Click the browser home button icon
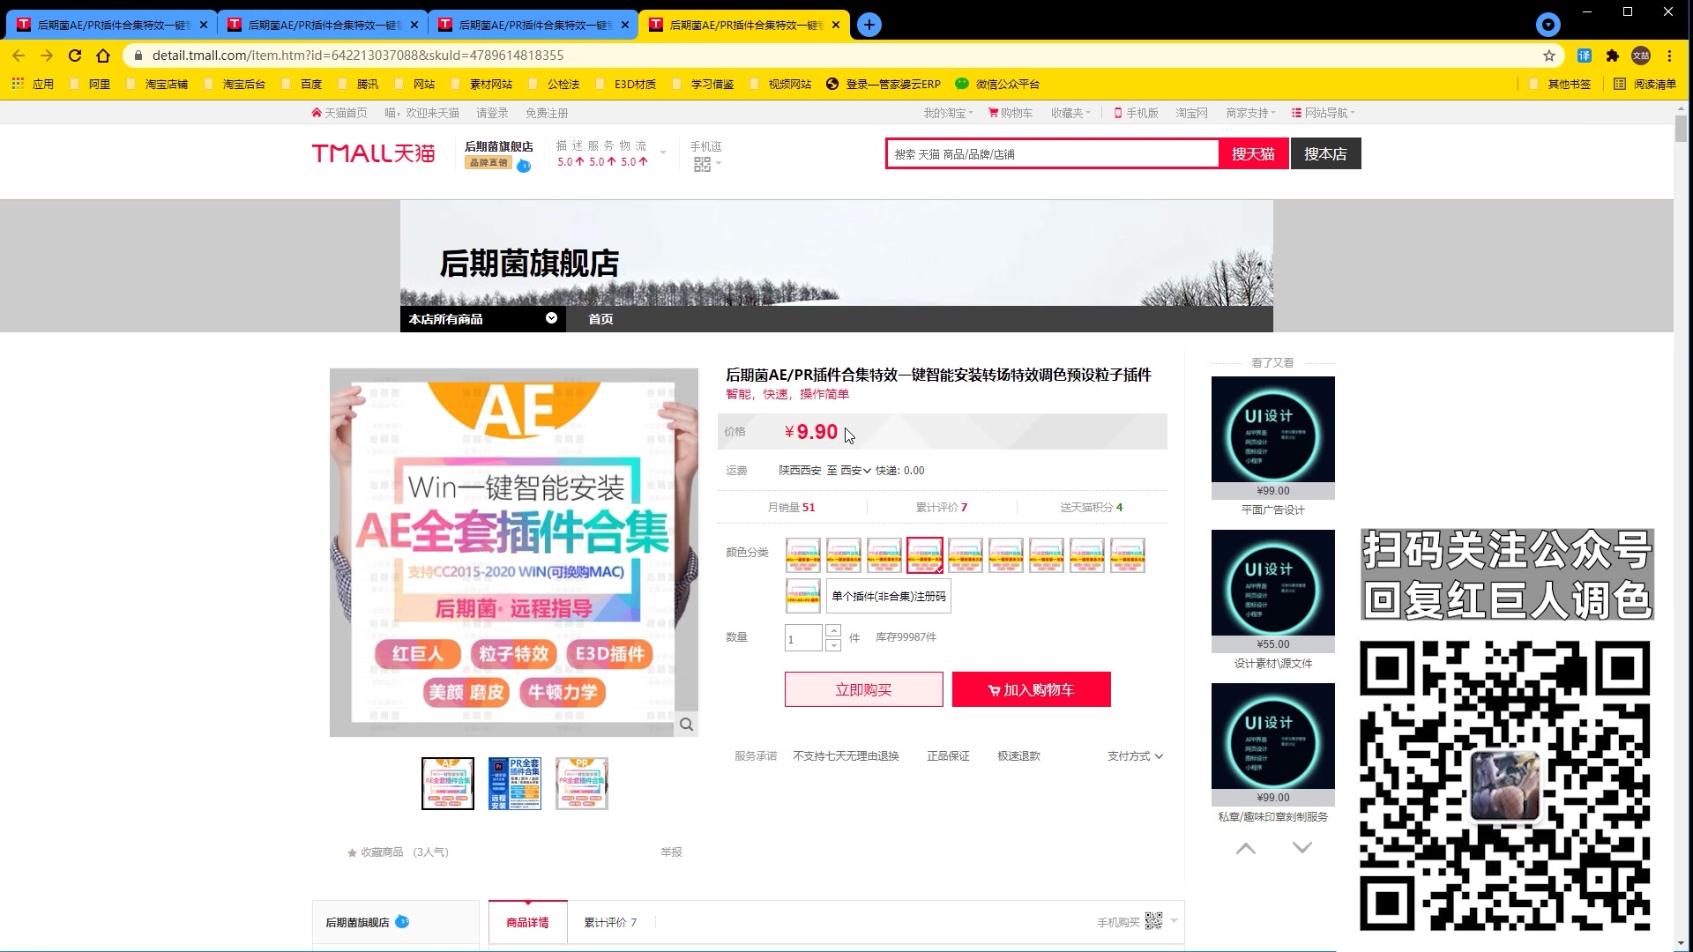Viewport: 1693px width, 952px height. click(x=103, y=56)
